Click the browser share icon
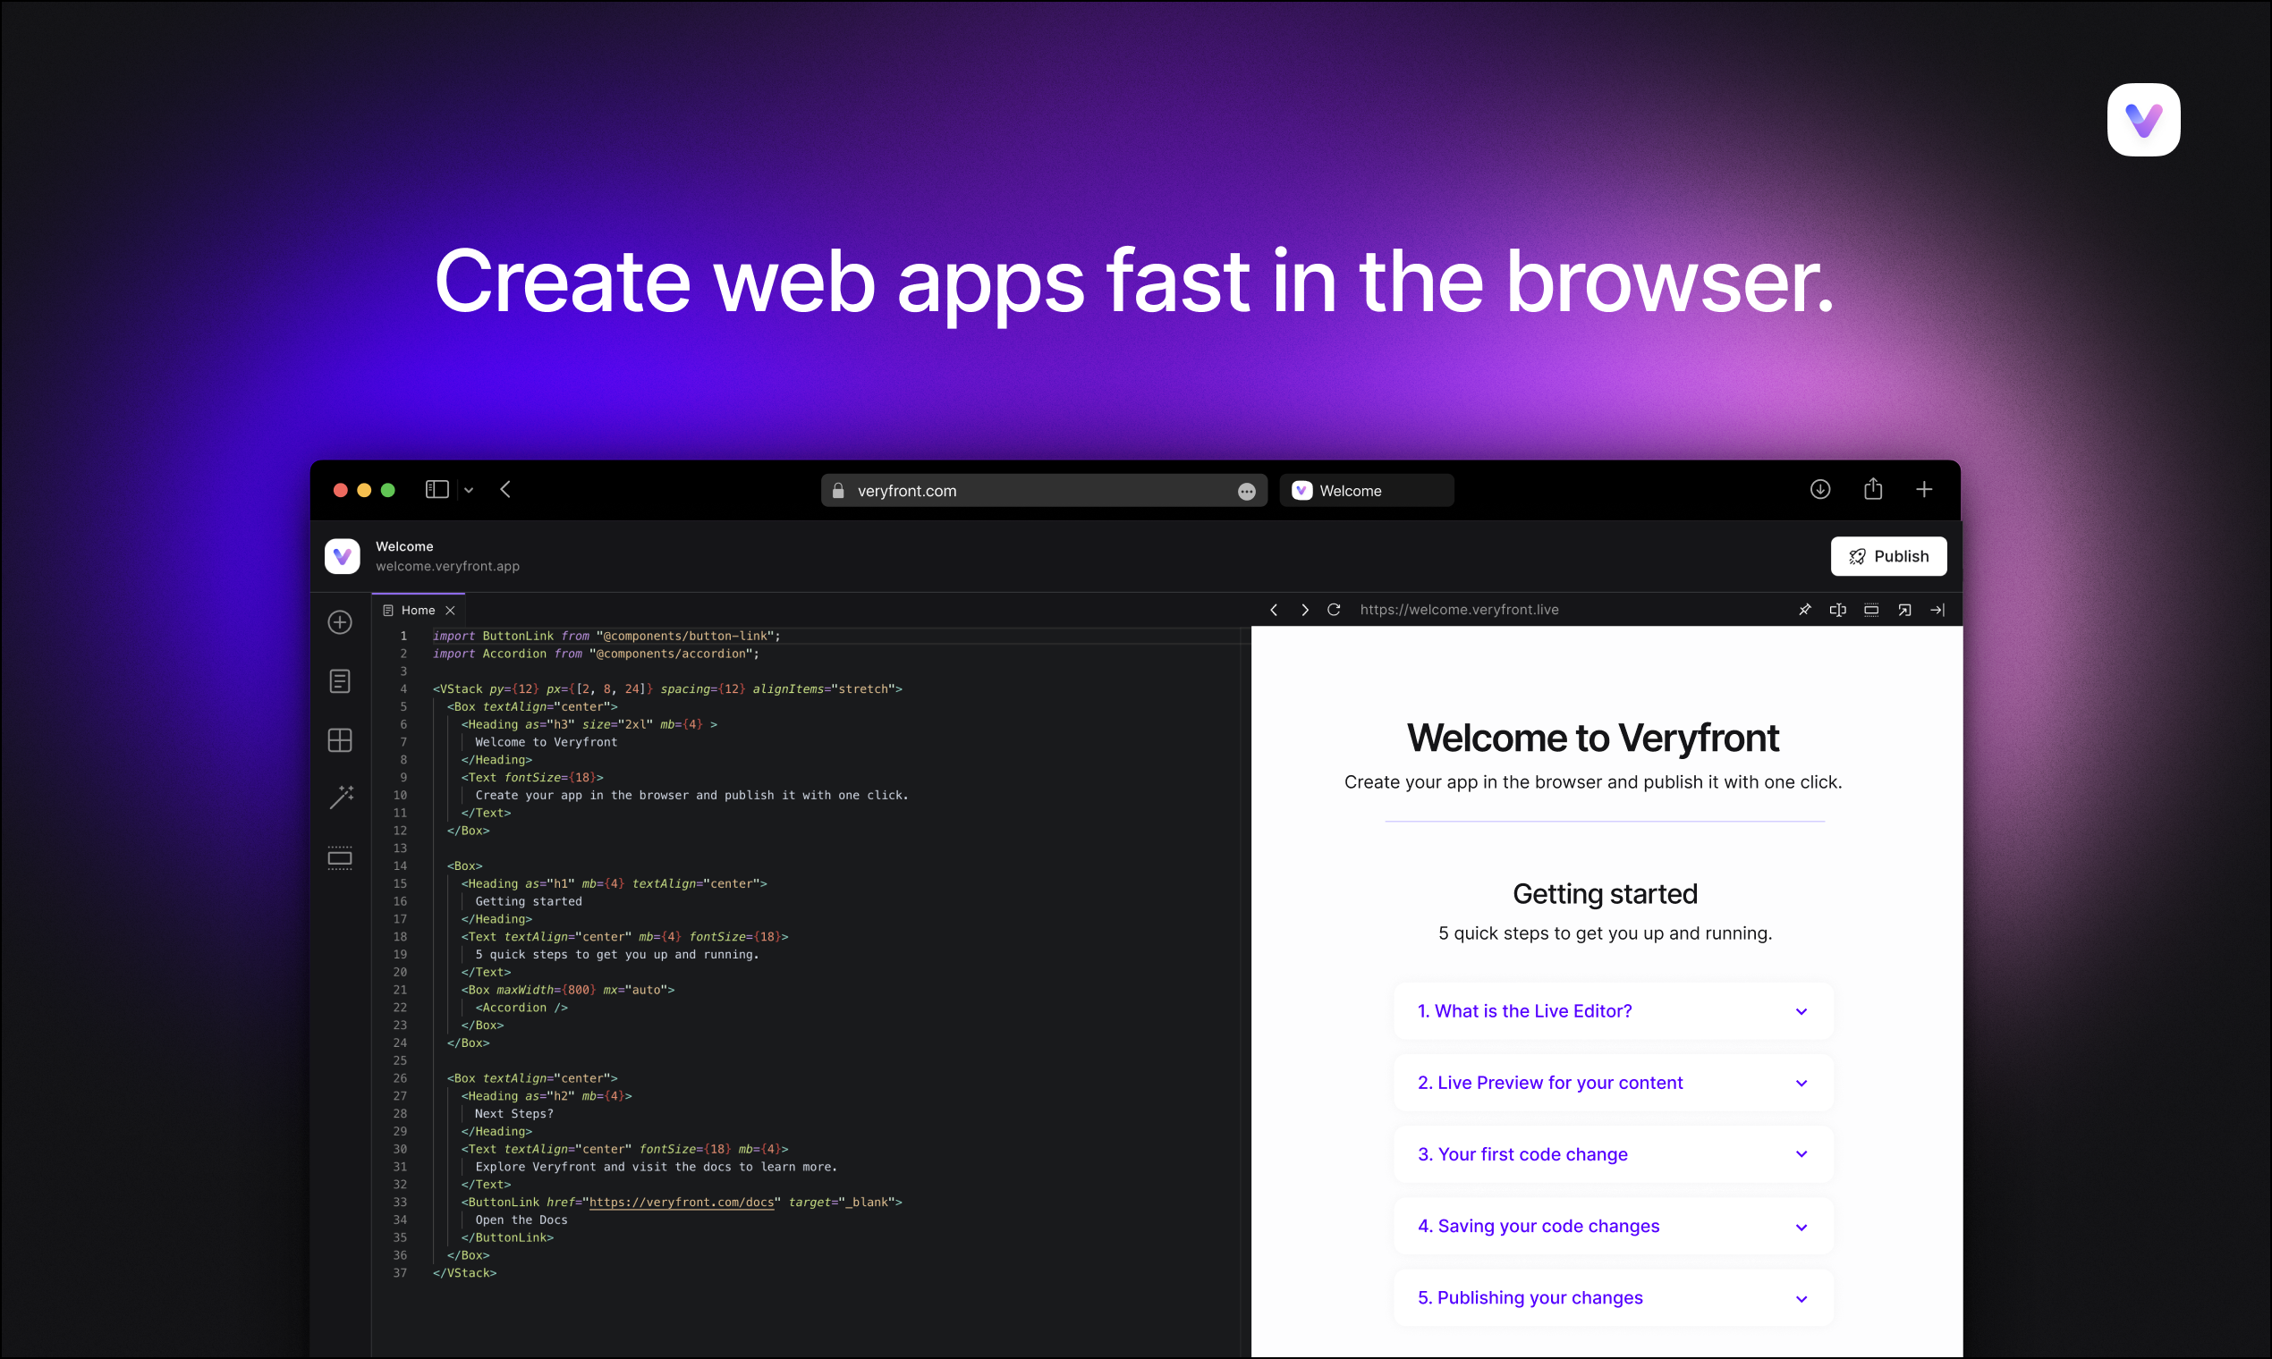The height and width of the screenshot is (1359, 2272). coord(1872,488)
